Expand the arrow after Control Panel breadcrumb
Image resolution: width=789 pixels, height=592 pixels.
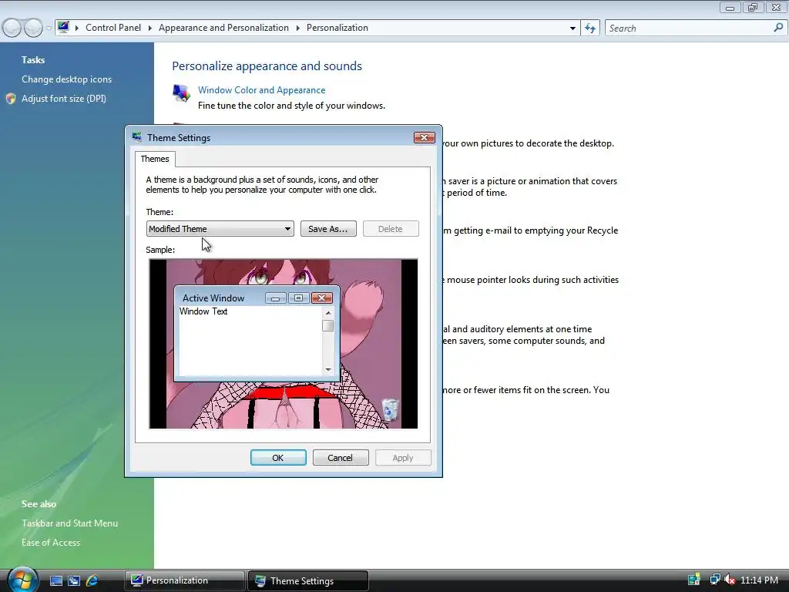pos(150,29)
